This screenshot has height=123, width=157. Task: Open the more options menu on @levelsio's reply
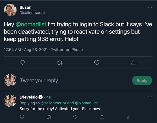(x=150, y=97)
